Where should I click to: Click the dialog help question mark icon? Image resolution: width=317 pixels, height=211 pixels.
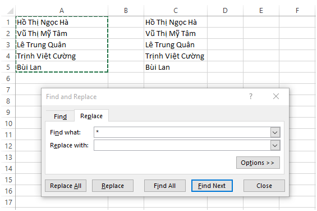click(251, 96)
